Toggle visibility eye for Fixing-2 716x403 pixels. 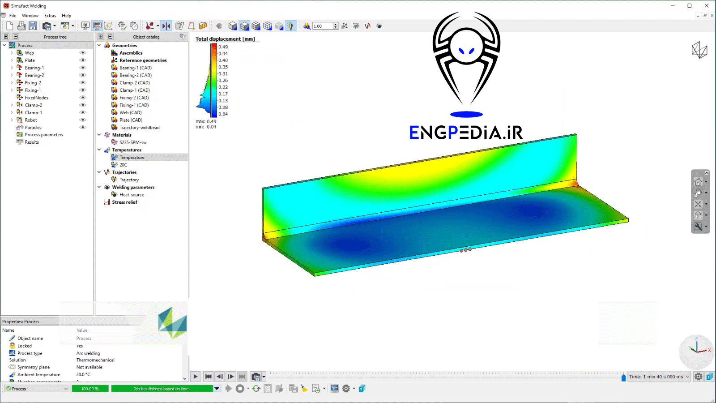(x=82, y=82)
